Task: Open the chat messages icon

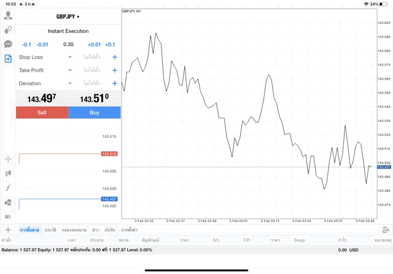Action: [x=8, y=44]
